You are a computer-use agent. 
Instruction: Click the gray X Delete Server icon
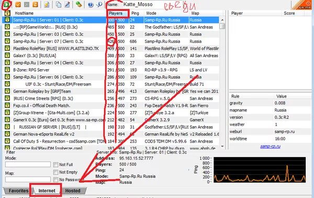click(27, 4)
